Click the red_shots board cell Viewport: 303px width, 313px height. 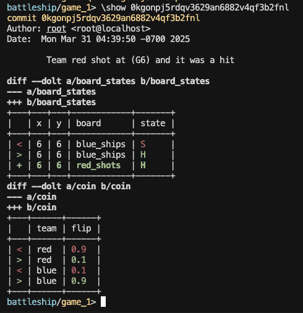tap(98, 165)
